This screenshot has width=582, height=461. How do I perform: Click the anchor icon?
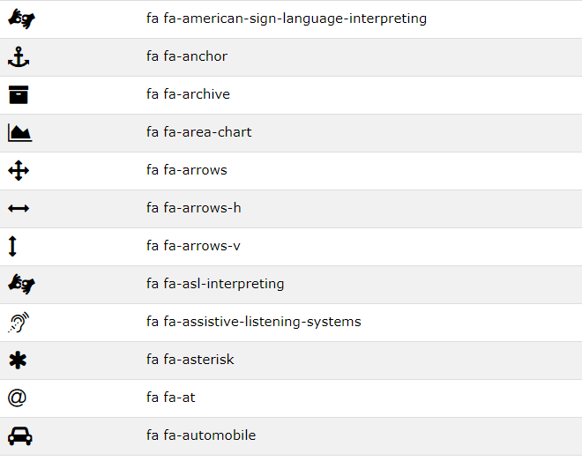19,57
